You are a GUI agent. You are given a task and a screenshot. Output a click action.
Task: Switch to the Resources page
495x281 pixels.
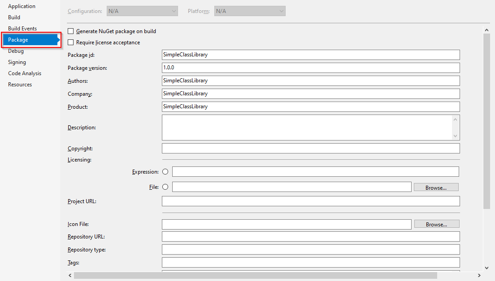click(20, 84)
